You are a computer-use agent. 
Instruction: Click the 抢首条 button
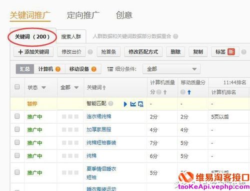(x=108, y=52)
